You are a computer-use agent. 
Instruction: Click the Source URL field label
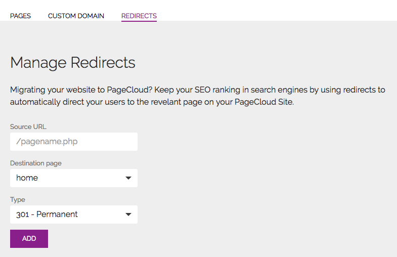28,126
